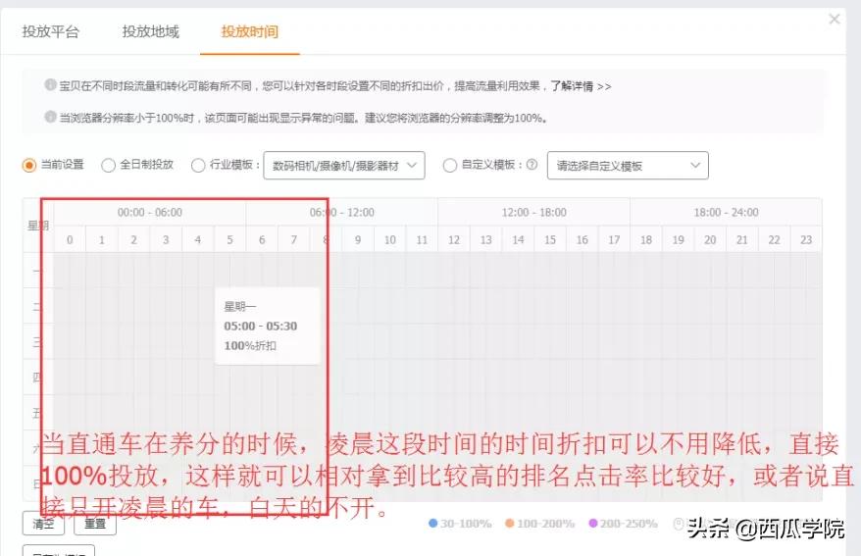Click the 12:00 - 18:00 time range header

534,213
